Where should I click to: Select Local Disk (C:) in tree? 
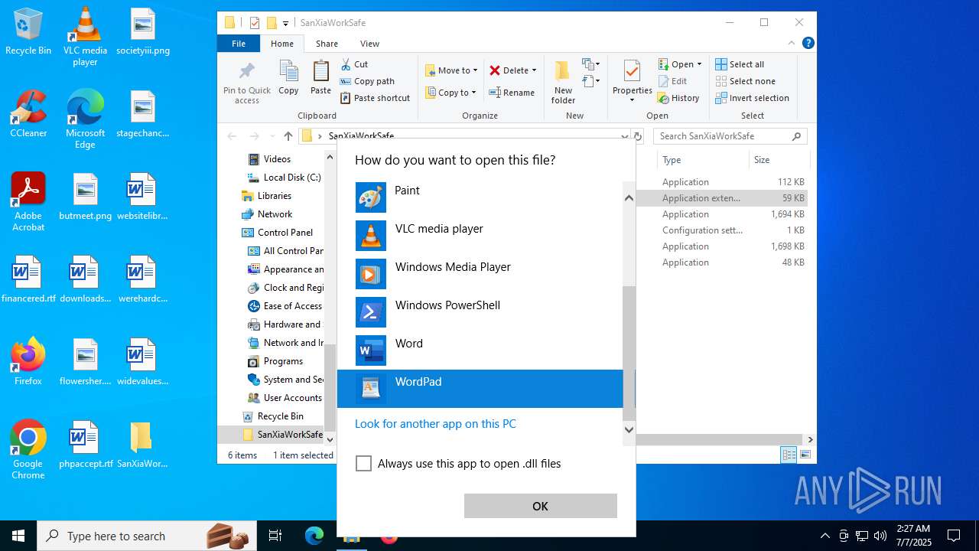(x=284, y=178)
